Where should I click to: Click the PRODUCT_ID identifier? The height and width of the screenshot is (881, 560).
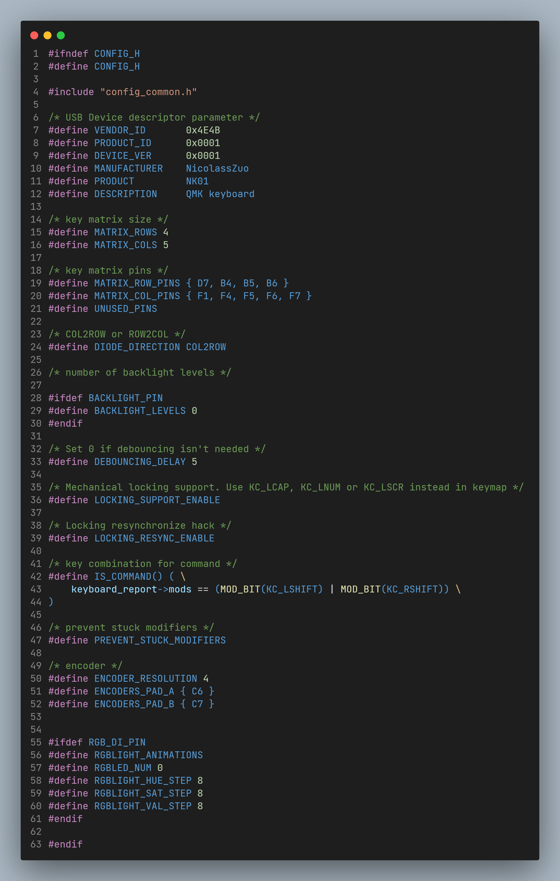[x=123, y=143]
